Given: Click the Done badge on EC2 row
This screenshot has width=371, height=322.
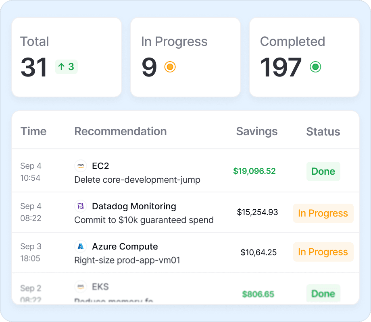Looking at the screenshot, I should [323, 171].
